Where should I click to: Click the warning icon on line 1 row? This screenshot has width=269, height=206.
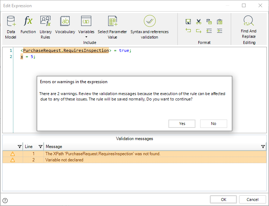(13, 154)
